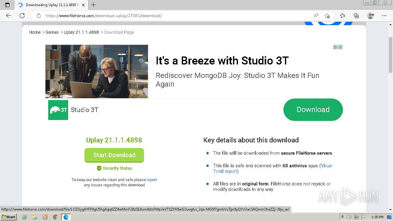
Task: Click the Start Download button
Action: (114, 155)
